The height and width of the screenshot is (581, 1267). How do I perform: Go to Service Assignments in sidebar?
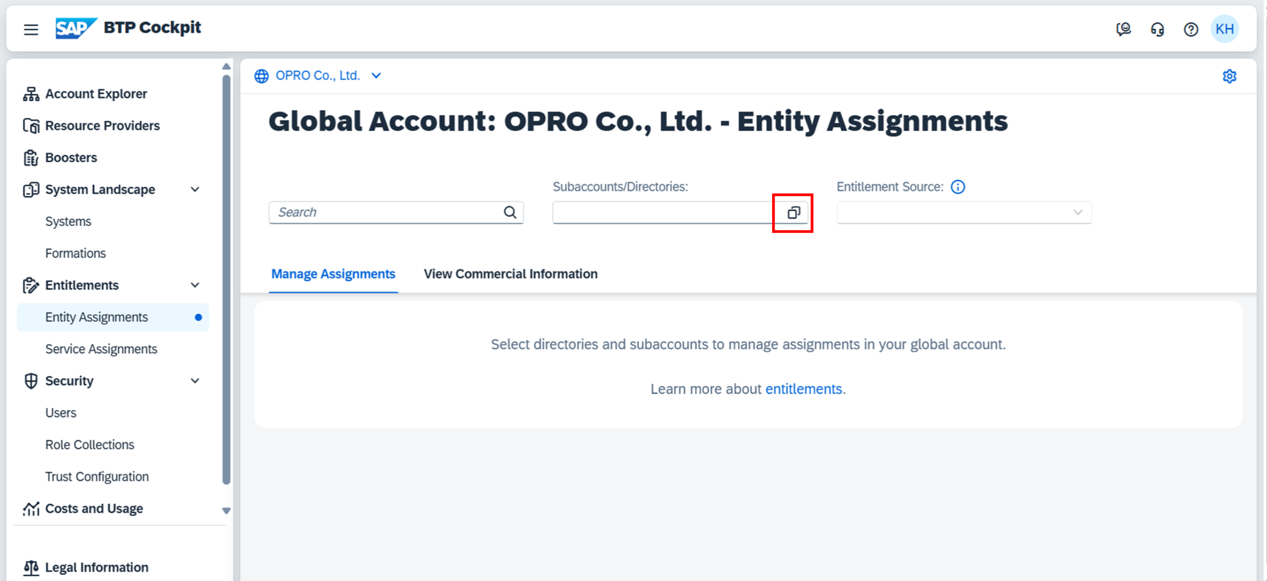pos(101,349)
